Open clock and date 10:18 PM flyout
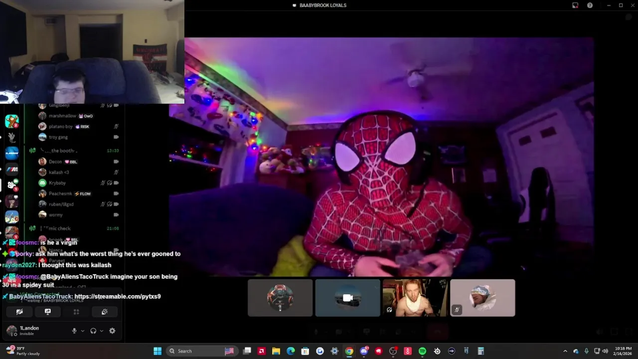638x359 pixels. click(623, 351)
